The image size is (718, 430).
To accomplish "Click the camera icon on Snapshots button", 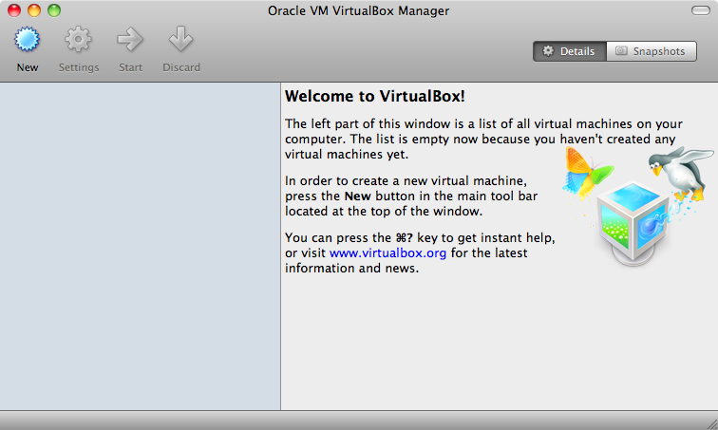I will click(x=622, y=51).
